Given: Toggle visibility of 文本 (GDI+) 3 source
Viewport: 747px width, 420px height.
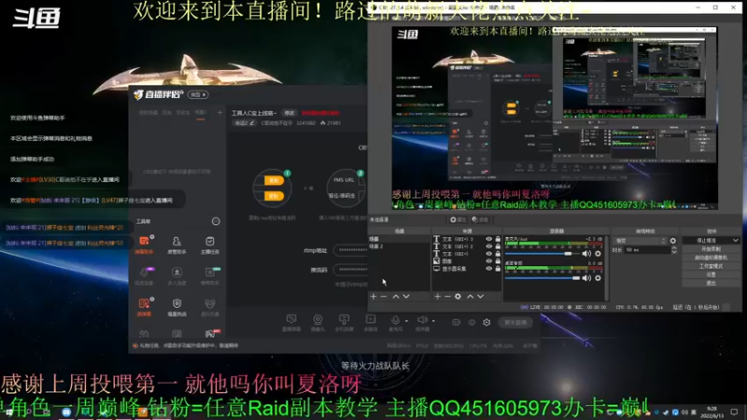Looking at the screenshot, I should tap(488, 239).
